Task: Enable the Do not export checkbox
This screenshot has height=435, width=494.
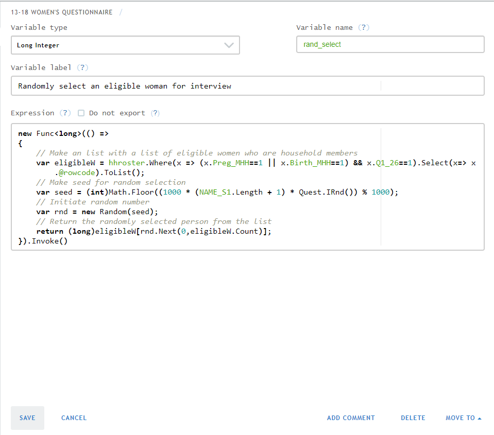Action: coord(81,113)
